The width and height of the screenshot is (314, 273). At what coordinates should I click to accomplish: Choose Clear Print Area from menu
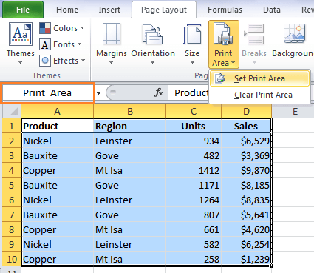tap(259, 95)
